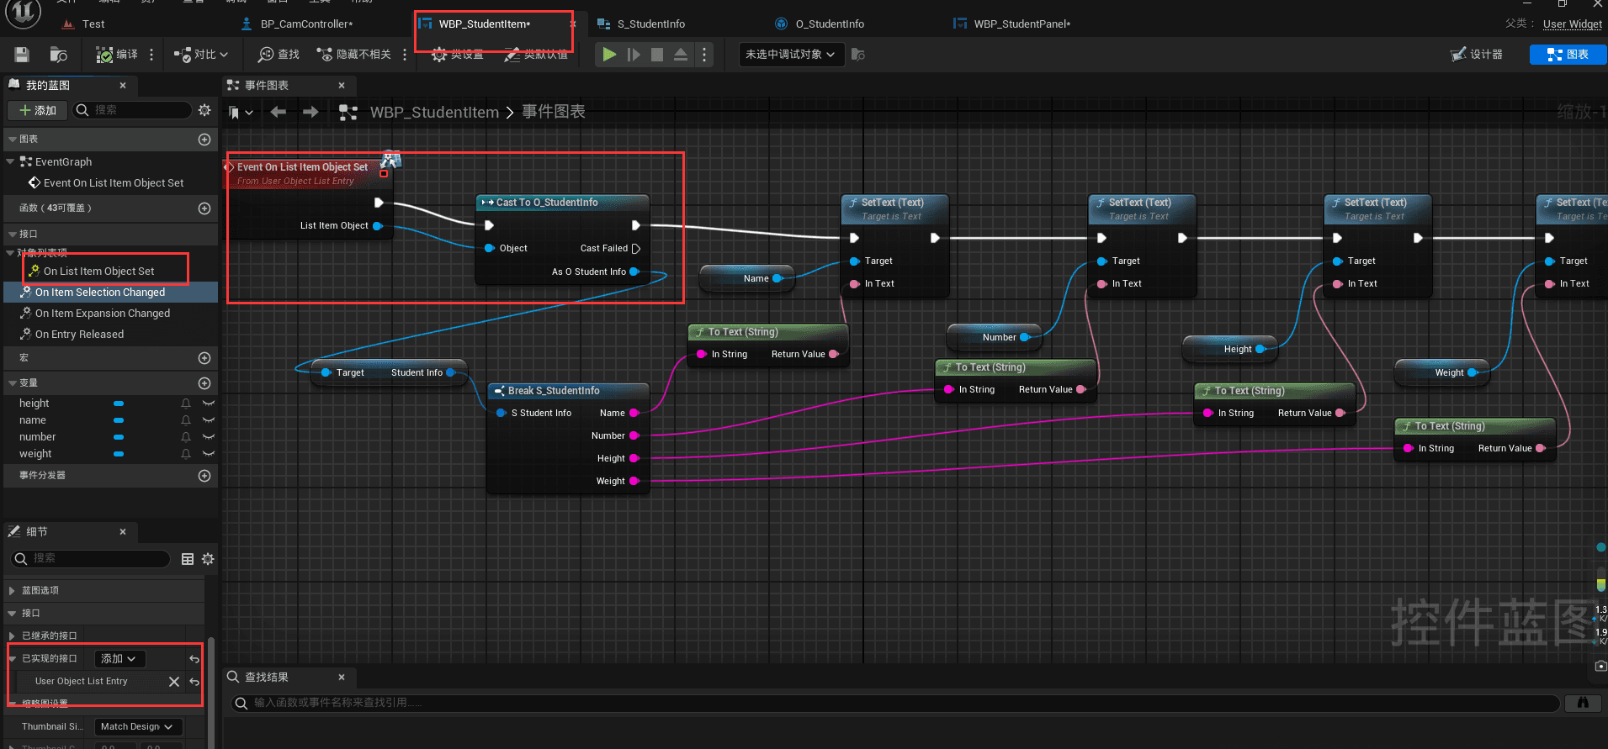Click the 查找 find button
Viewport: 1608px width, 749px height.
point(279,55)
